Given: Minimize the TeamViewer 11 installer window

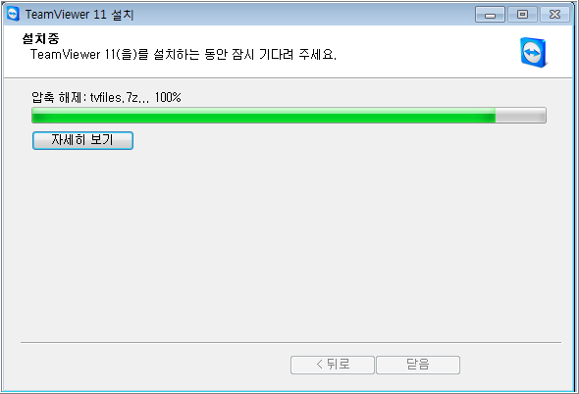Looking at the screenshot, I should pos(490,15).
